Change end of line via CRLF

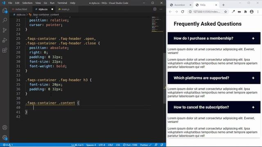pos(110,145)
